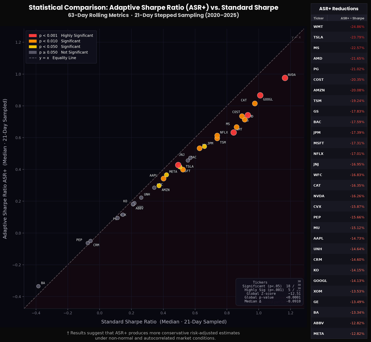Click the WMT row in the ASR+ Reductions table
Image resolution: width=371 pixels, height=342 pixels.
(x=339, y=27)
